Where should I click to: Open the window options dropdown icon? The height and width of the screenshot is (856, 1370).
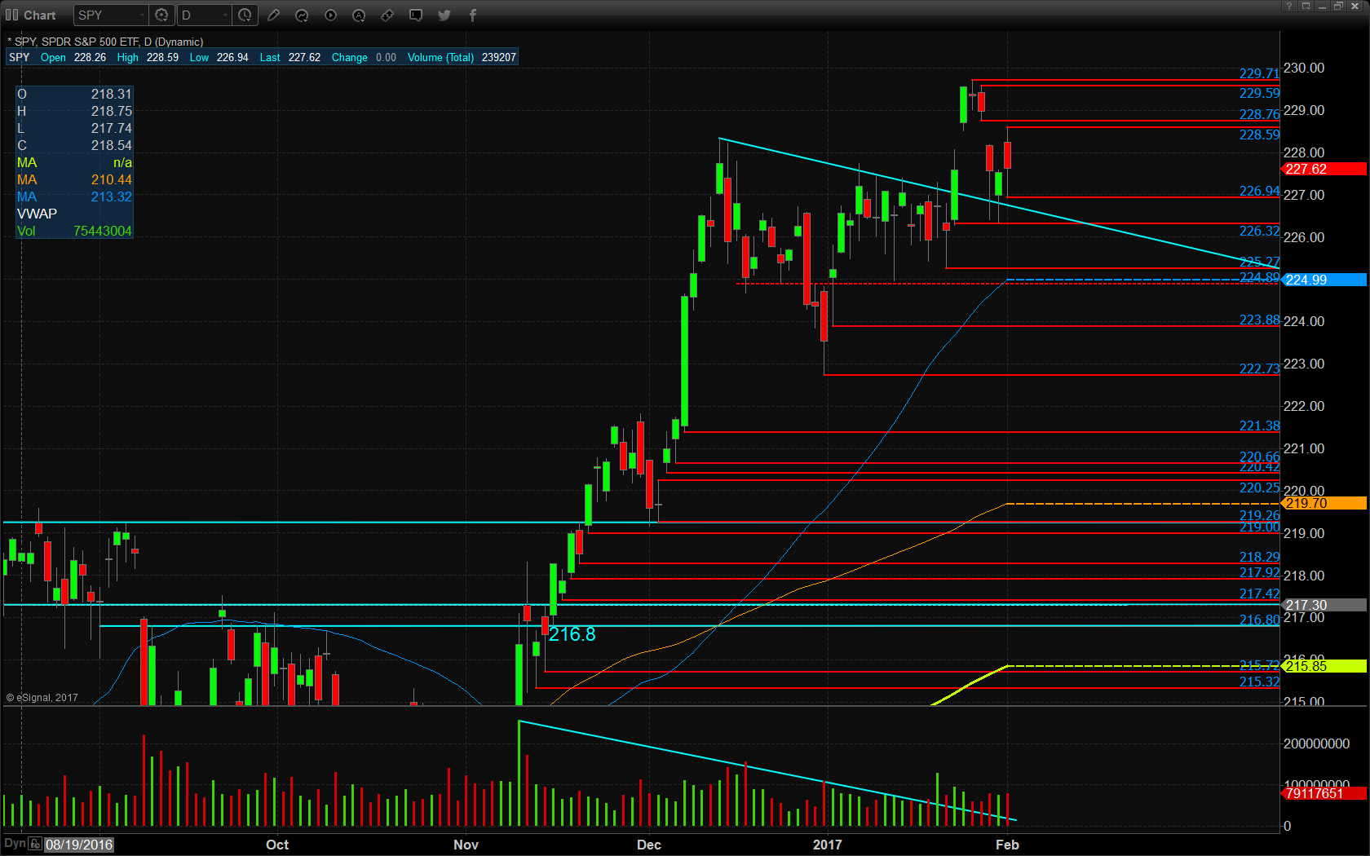[1306, 6]
